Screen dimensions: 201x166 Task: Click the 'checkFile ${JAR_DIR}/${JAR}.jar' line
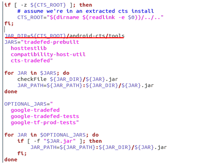tap(68, 79)
